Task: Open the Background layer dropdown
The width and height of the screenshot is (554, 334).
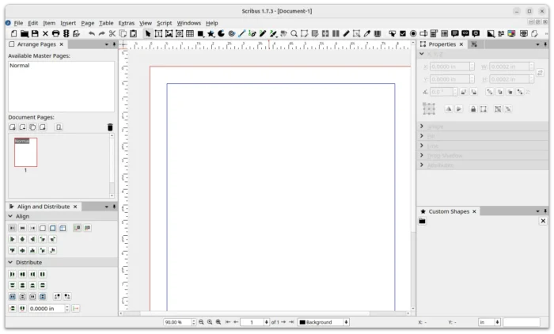Action: (323, 322)
